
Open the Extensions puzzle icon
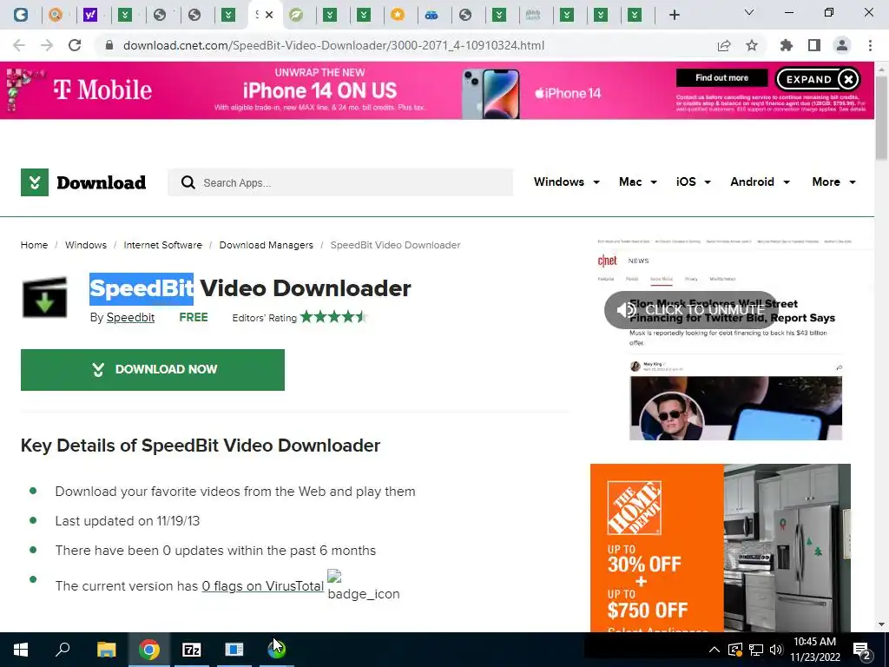click(787, 45)
